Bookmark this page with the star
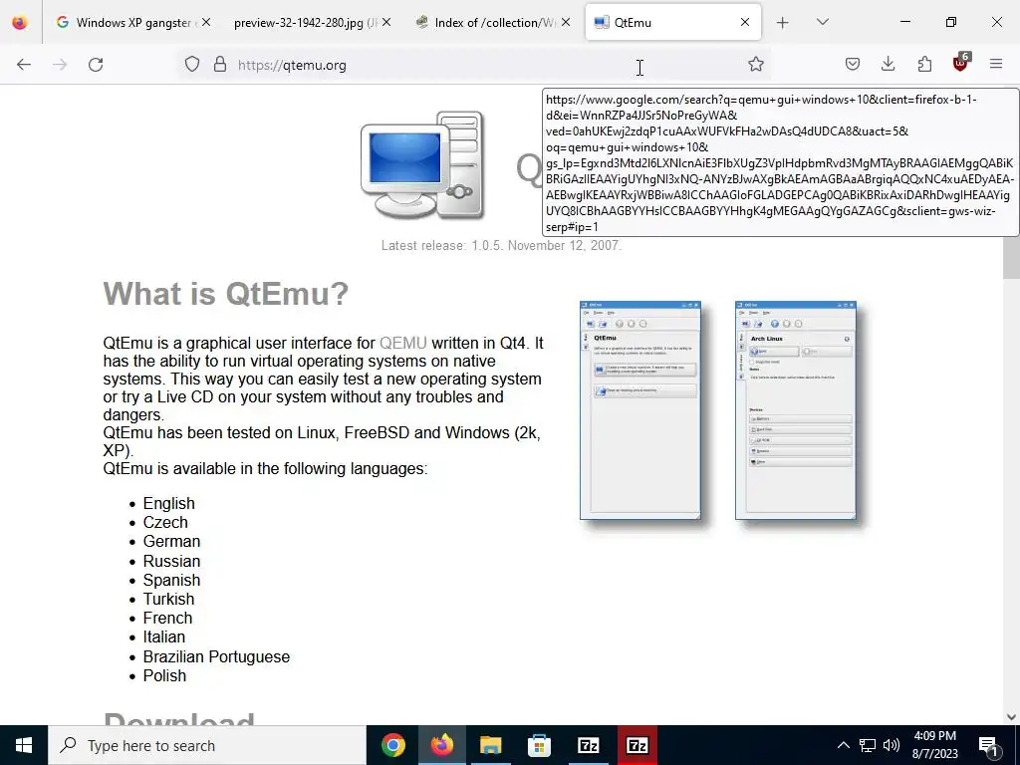 coord(755,65)
